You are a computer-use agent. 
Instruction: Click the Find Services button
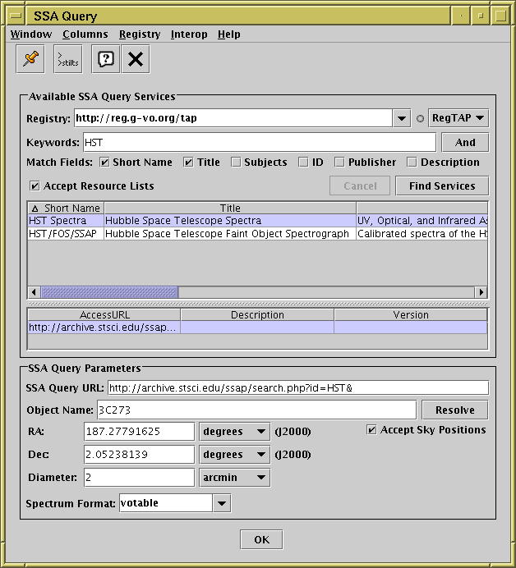441,186
